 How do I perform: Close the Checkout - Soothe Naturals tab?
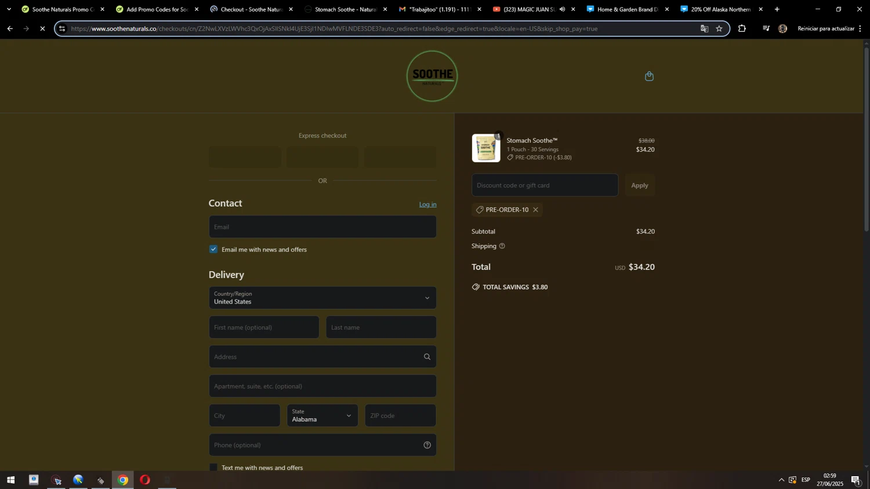coord(291,9)
